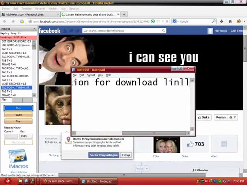The height and width of the screenshot is (185, 247).
Task: Click the Current repeat count field
Action: pos(11,136)
